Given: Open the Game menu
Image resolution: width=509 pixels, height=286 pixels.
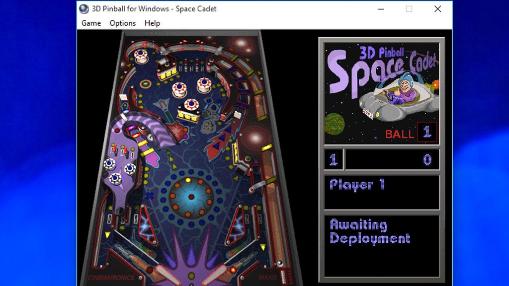Looking at the screenshot, I should pyautogui.click(x=91, y=23).
